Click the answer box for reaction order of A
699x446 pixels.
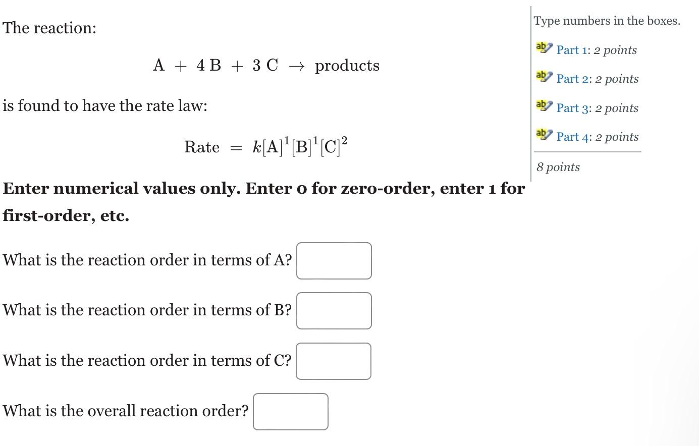coord(334,260)
